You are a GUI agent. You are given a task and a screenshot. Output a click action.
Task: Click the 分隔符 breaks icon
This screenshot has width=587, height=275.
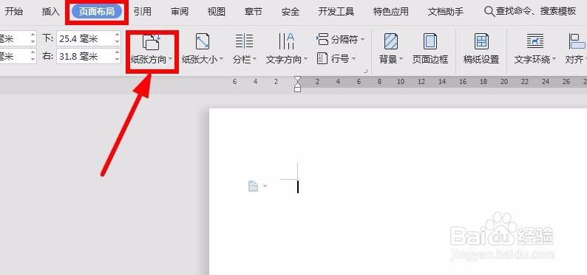pyautogui.click(x=322, y=39)
